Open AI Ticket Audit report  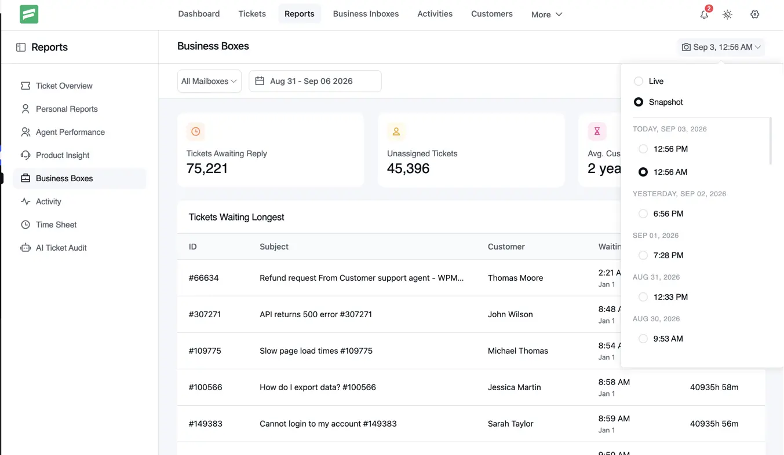click(x=79, y=248)
